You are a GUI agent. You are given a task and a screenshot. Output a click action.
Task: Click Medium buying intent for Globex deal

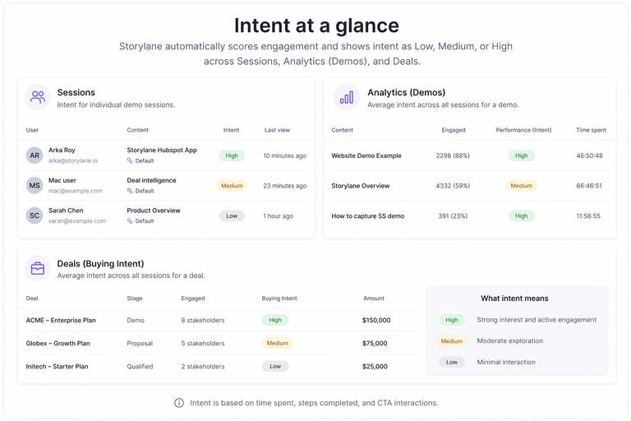click(x=278, y=343)
